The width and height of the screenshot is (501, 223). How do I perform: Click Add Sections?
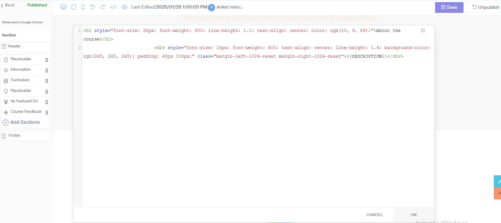point(25,122)
